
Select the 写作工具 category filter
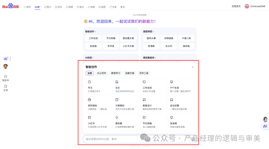click(x=144, y=73)
